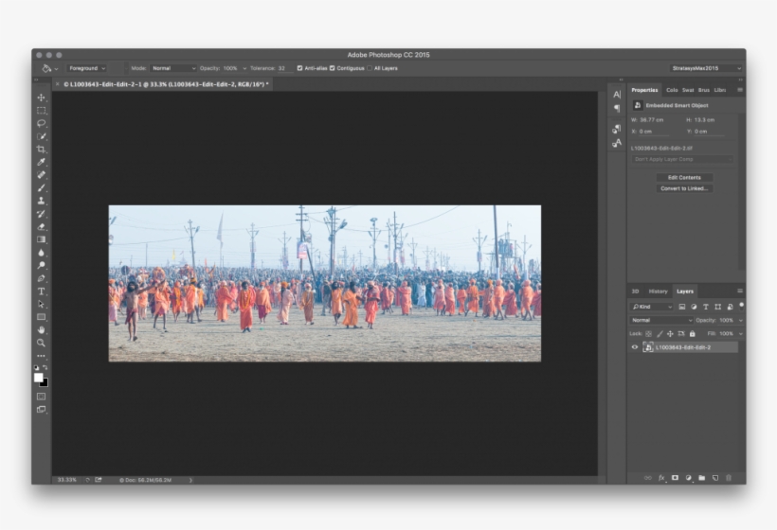
Task: Open the Foreground fill source dropdown
Action: coord(87,68)
